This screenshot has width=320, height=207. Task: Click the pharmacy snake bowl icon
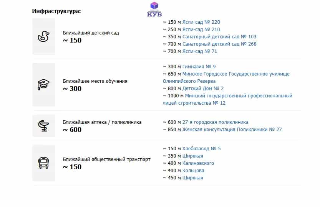coord(43,126)
